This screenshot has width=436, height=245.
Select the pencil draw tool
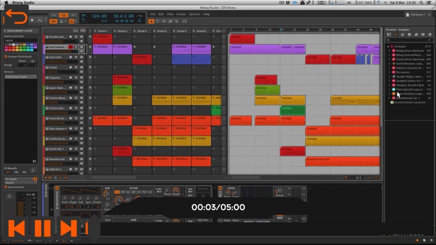point(164,21)
